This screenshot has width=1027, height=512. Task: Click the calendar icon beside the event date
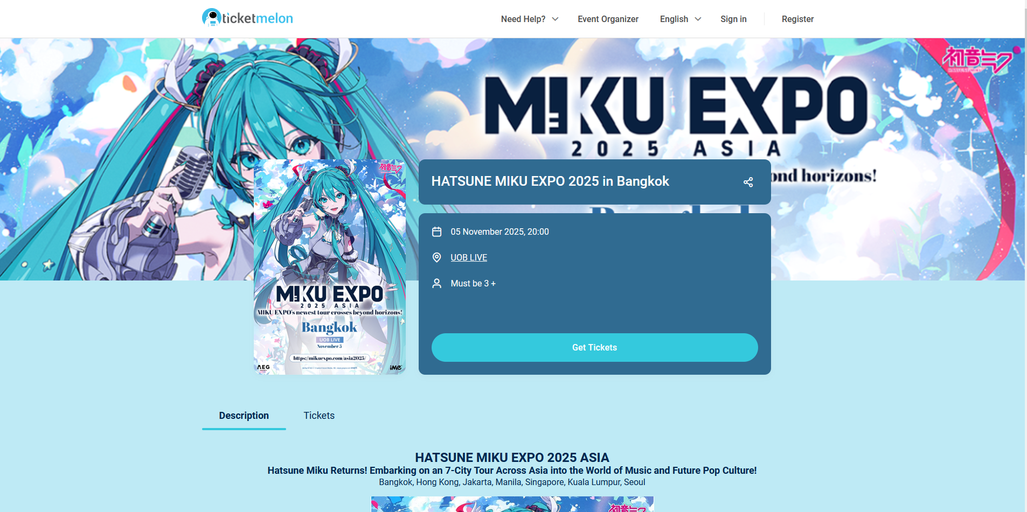pyautogui.click(x=437, y=232)
